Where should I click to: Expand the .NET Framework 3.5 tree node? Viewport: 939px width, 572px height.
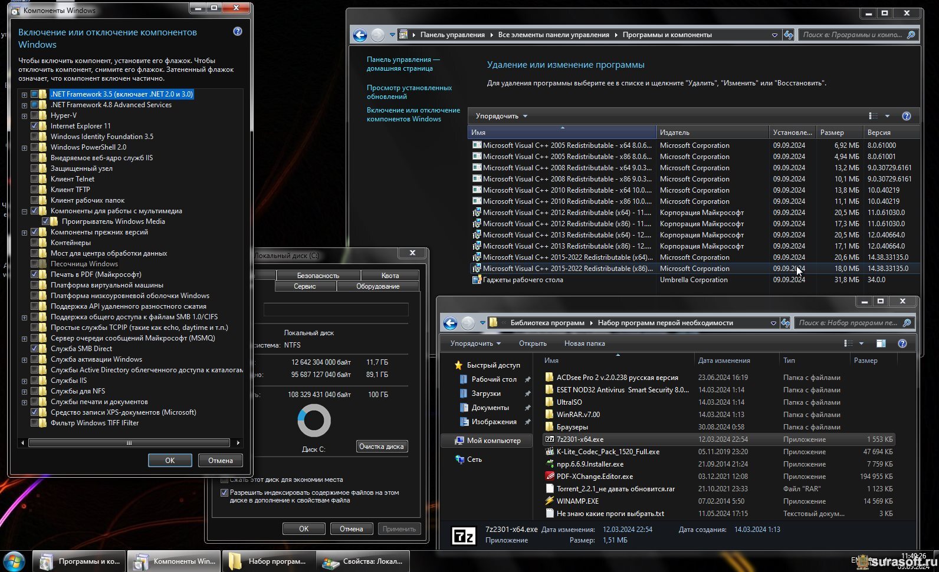point(24,95)
